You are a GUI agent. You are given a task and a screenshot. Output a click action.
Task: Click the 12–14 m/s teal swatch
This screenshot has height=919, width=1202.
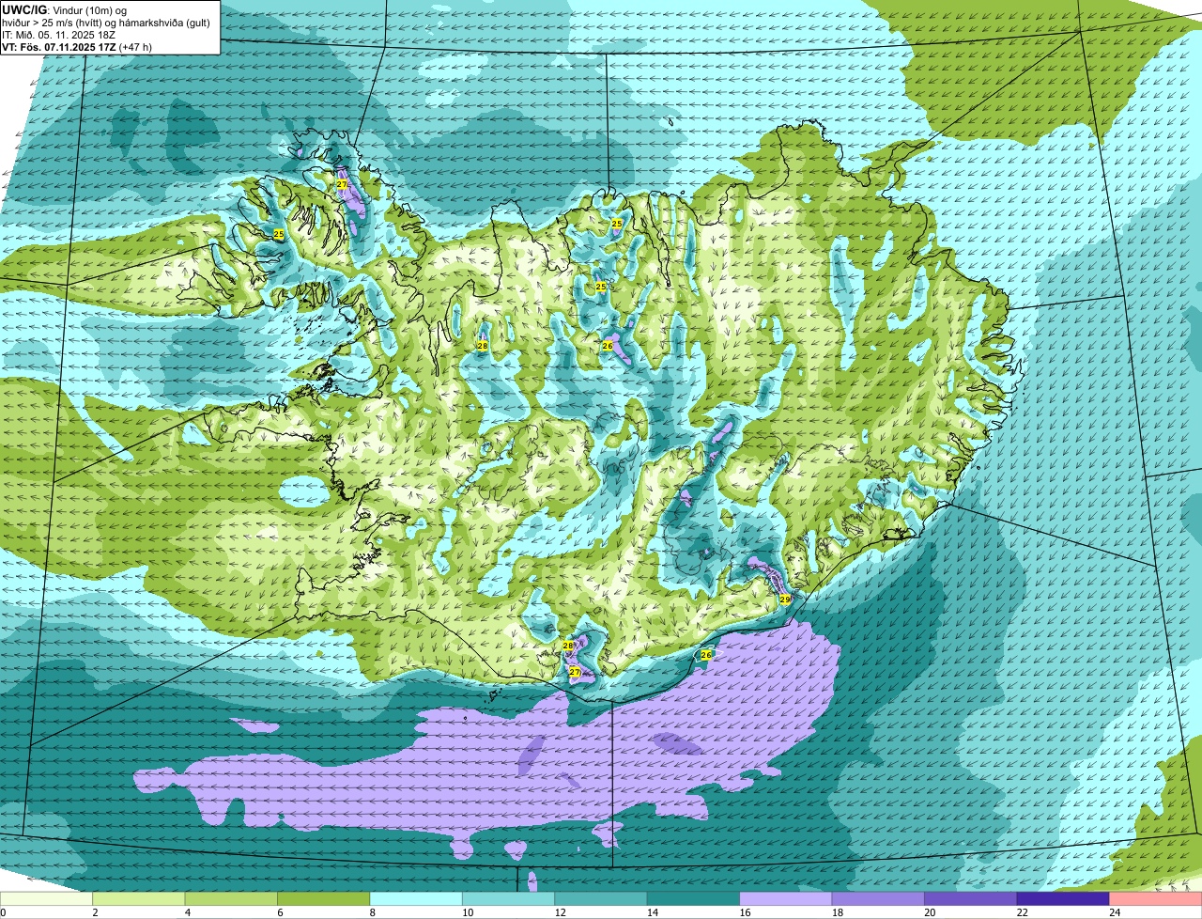coord(602,899)
